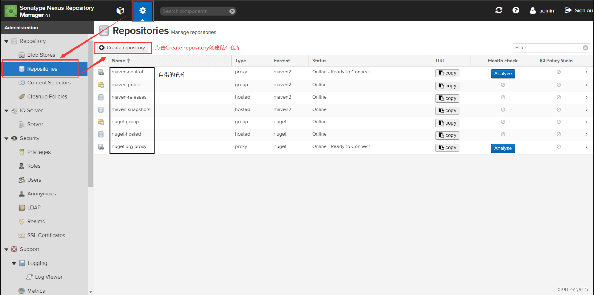Copy URL of maven-public
This screenshot has height=295, width=594.
(447, 86)
